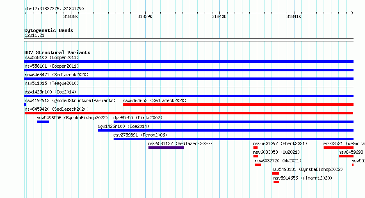Select the tiny blue bar under nsv4192912
Image resolution: width=365 pixels, height=198 pixels.
point(25,105)
